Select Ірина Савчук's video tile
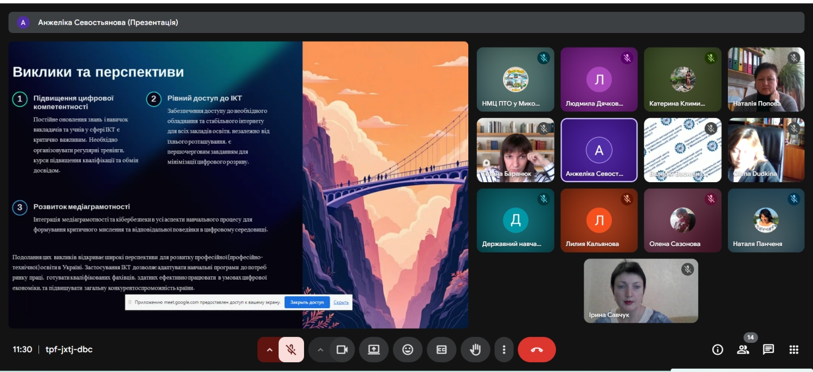This screenshot has height=372, width=813. click(x=641, y=290)
